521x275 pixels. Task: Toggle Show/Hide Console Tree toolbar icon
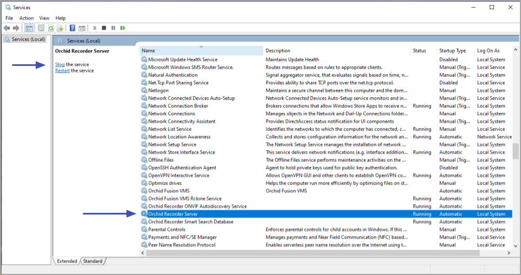click(29, 28)
